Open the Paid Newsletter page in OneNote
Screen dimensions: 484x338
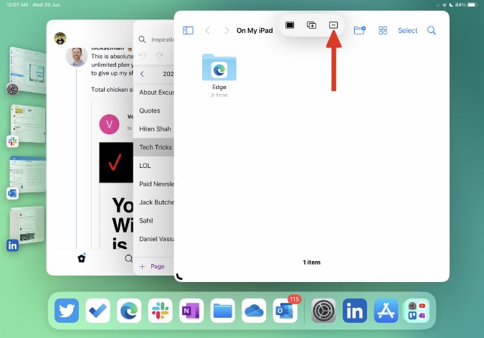[153, 184]
